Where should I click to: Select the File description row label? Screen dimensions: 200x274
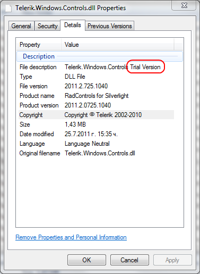[38, 67]
